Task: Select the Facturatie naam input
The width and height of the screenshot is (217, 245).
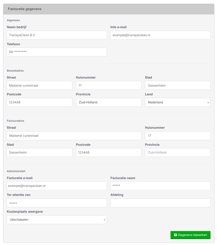Action: (160, 186)
